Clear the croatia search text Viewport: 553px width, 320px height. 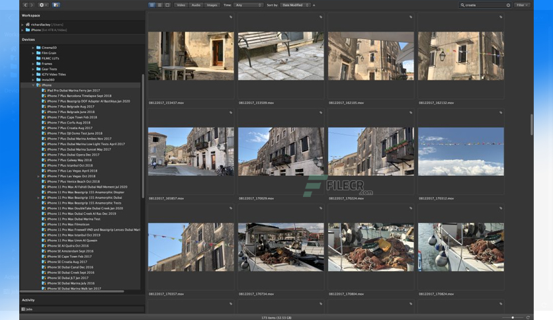(508, 5)
